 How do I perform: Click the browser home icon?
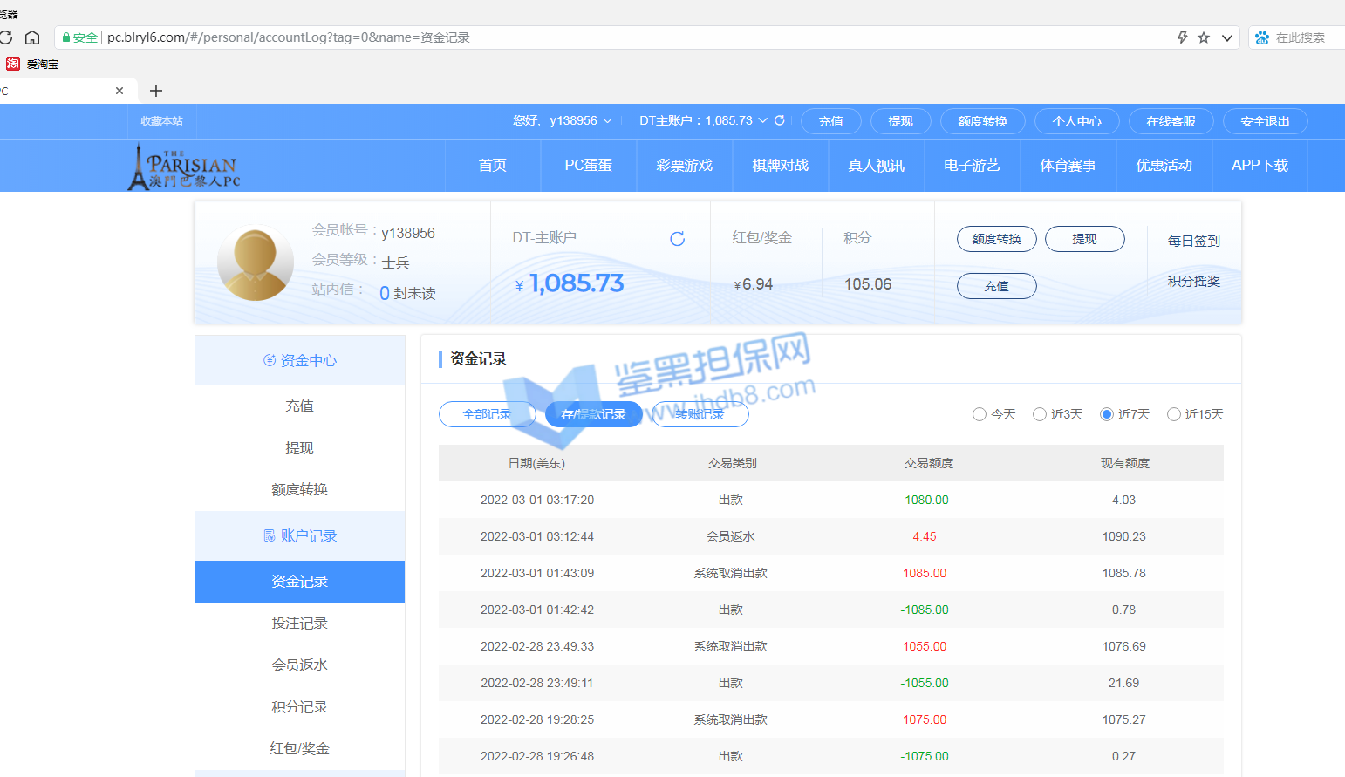coord(32,37)
